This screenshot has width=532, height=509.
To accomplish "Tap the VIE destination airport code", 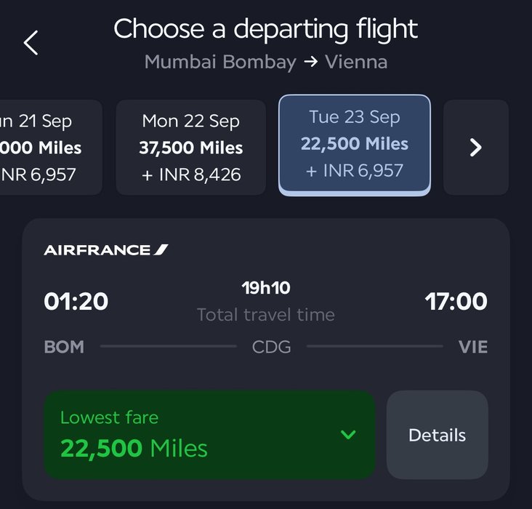I will pos(472,347).
